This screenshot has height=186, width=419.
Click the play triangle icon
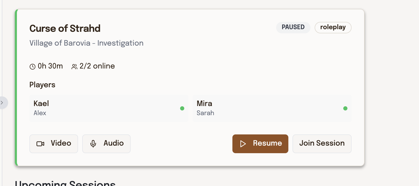pos(243,144)
